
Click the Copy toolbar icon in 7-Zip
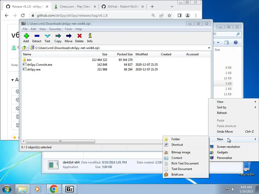tap(58, 38)
